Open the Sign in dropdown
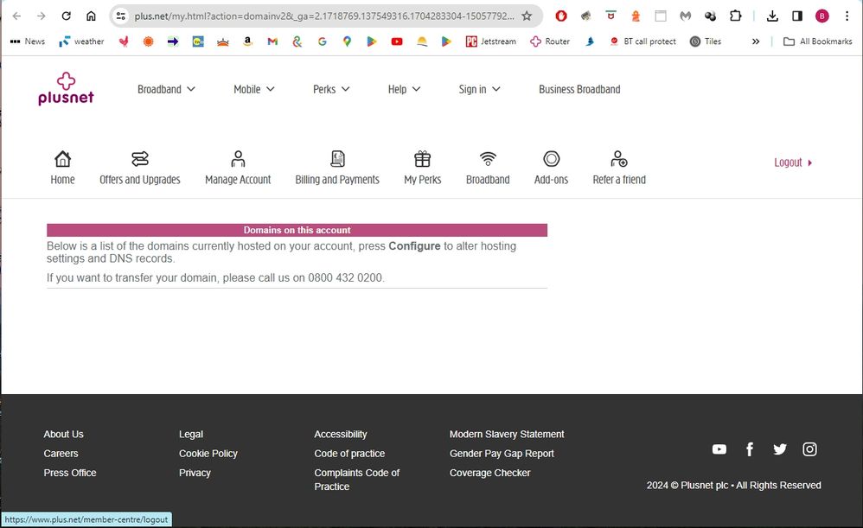This screenshot has height=528, width=863. [479, 89]
